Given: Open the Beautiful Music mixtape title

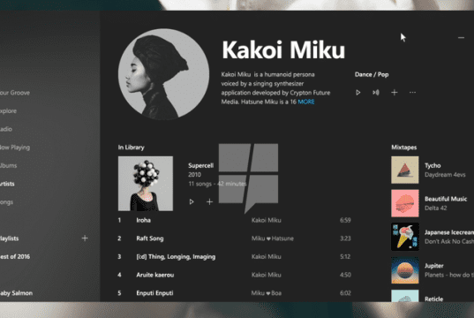Looking at the screenshot, I should 446,199.
